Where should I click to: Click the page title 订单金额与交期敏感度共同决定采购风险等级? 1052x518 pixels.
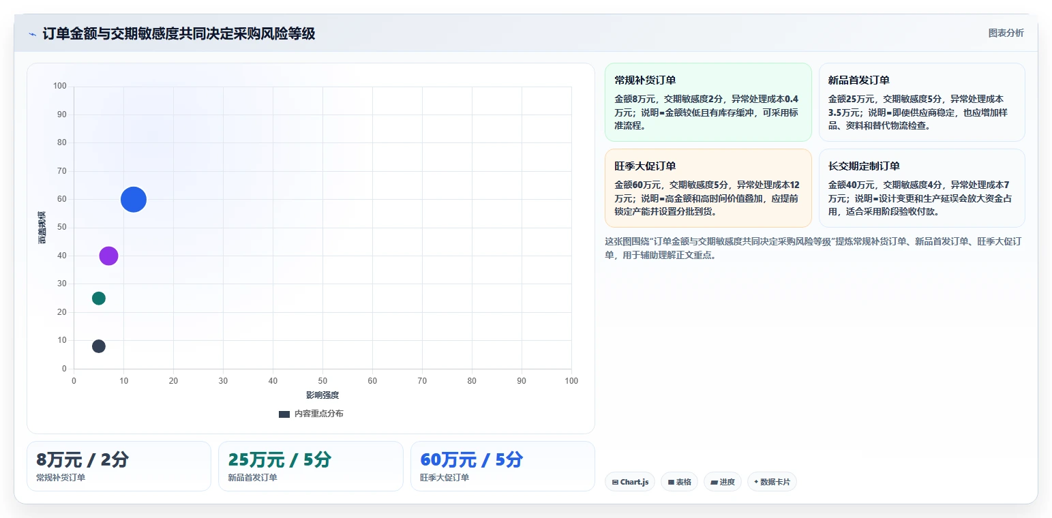(179, 33)
